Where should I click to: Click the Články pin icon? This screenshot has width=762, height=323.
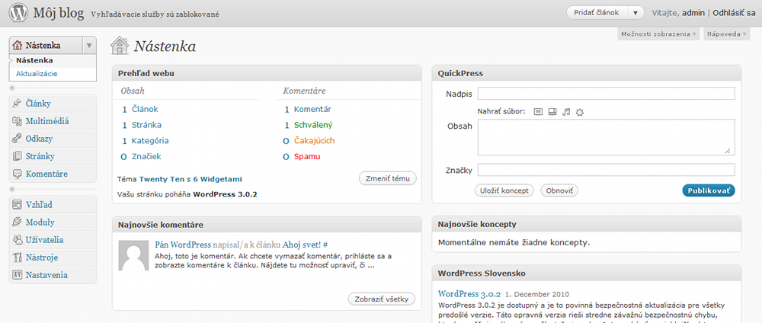point(18,104)
